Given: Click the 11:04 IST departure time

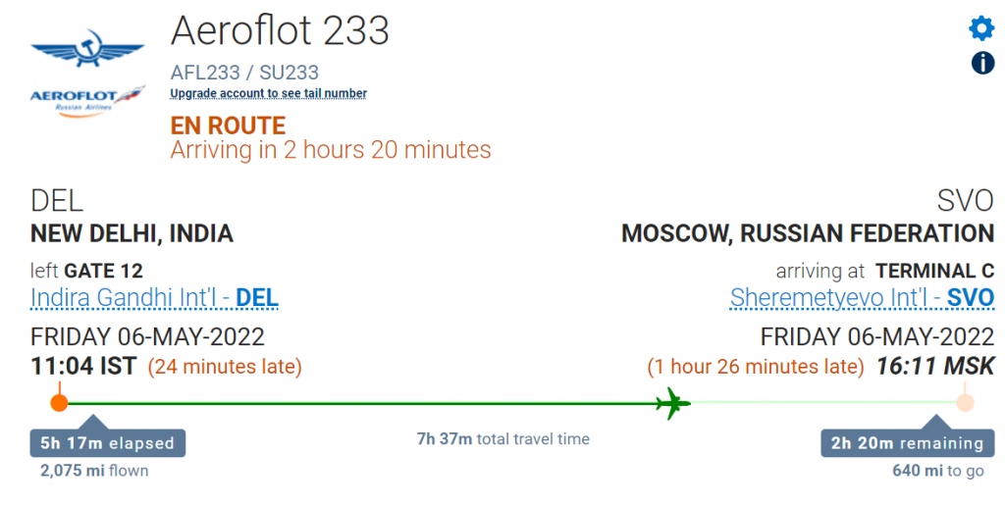Looking at the screenshot, I should (83, 367).
